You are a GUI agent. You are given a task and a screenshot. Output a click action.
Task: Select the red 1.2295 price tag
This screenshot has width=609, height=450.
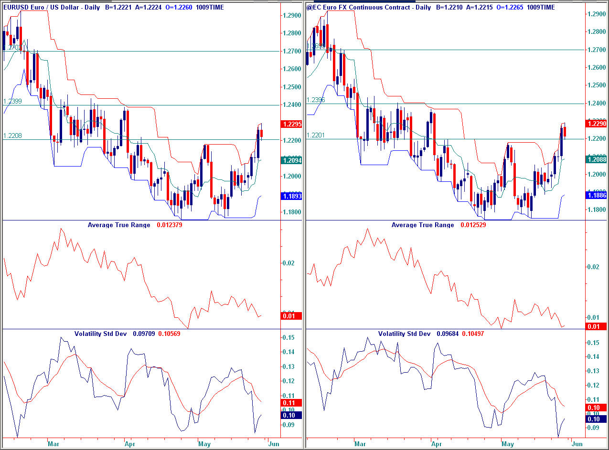tap(292, 124)
